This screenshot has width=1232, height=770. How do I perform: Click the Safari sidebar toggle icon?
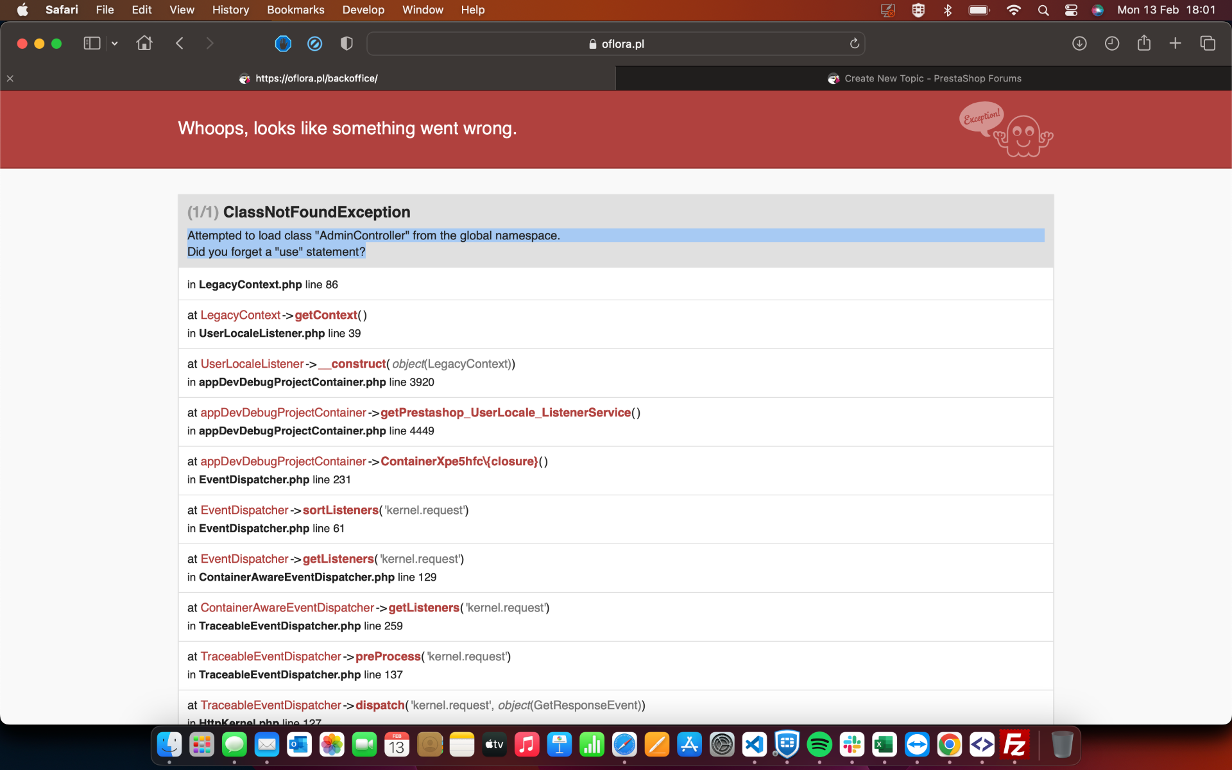click(x=92, y=44)
